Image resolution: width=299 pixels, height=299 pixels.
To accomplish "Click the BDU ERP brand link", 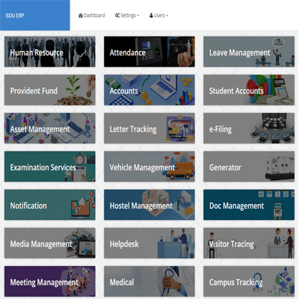I will (x=15, y=16).
